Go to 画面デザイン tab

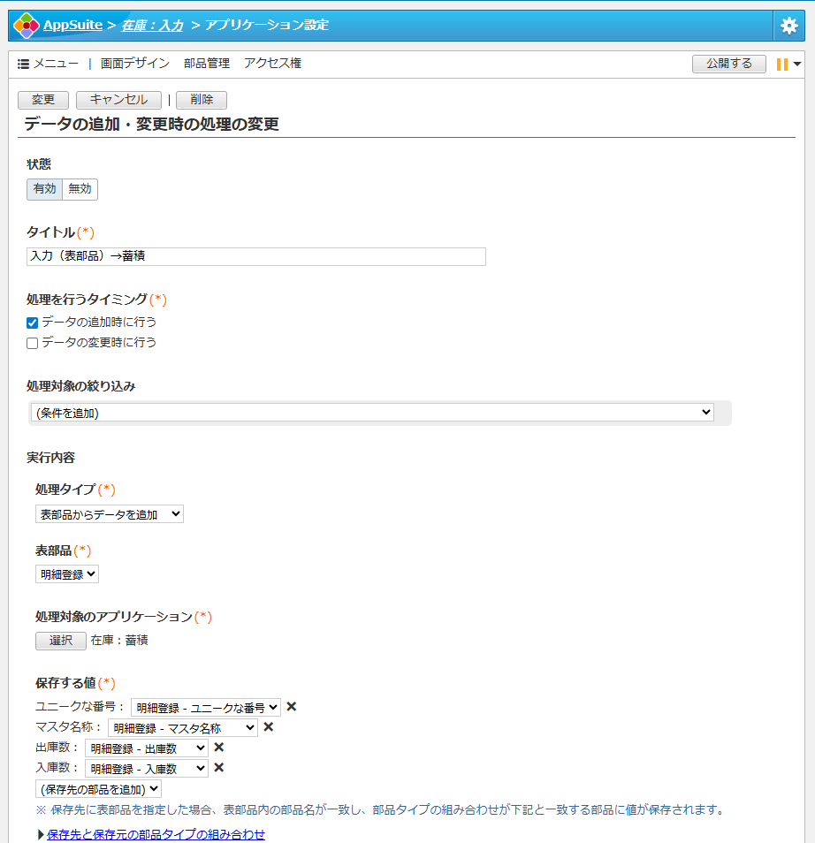pyautogui.click(x=135, y=64)
